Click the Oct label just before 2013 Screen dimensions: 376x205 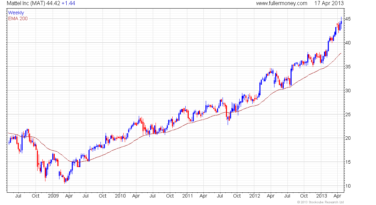coord(304,196)
